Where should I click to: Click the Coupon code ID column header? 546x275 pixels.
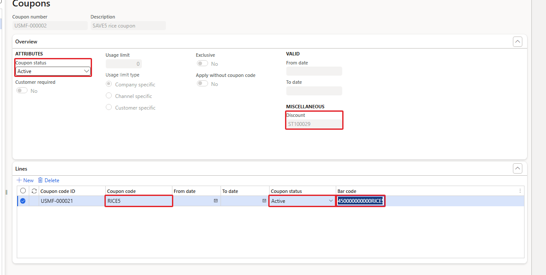click(x=72, y=191)
